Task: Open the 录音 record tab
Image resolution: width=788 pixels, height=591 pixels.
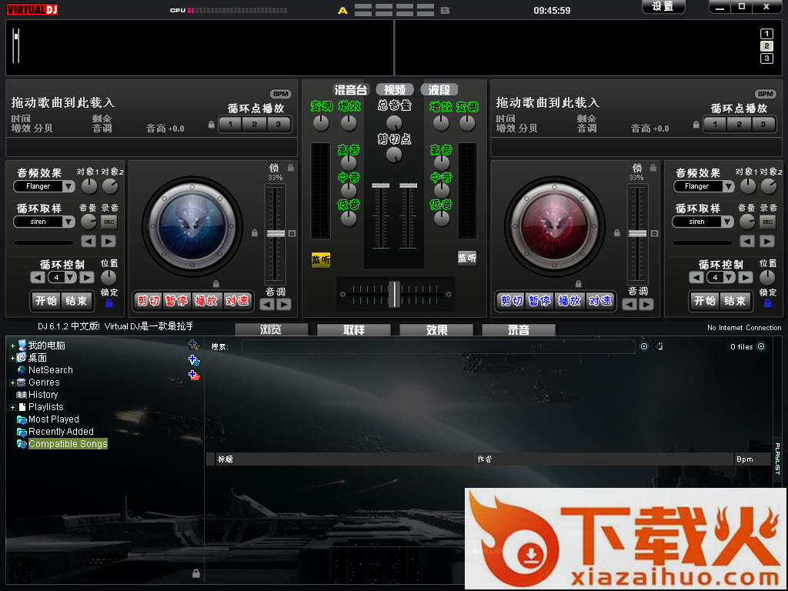Action: [x=519, y=329]
